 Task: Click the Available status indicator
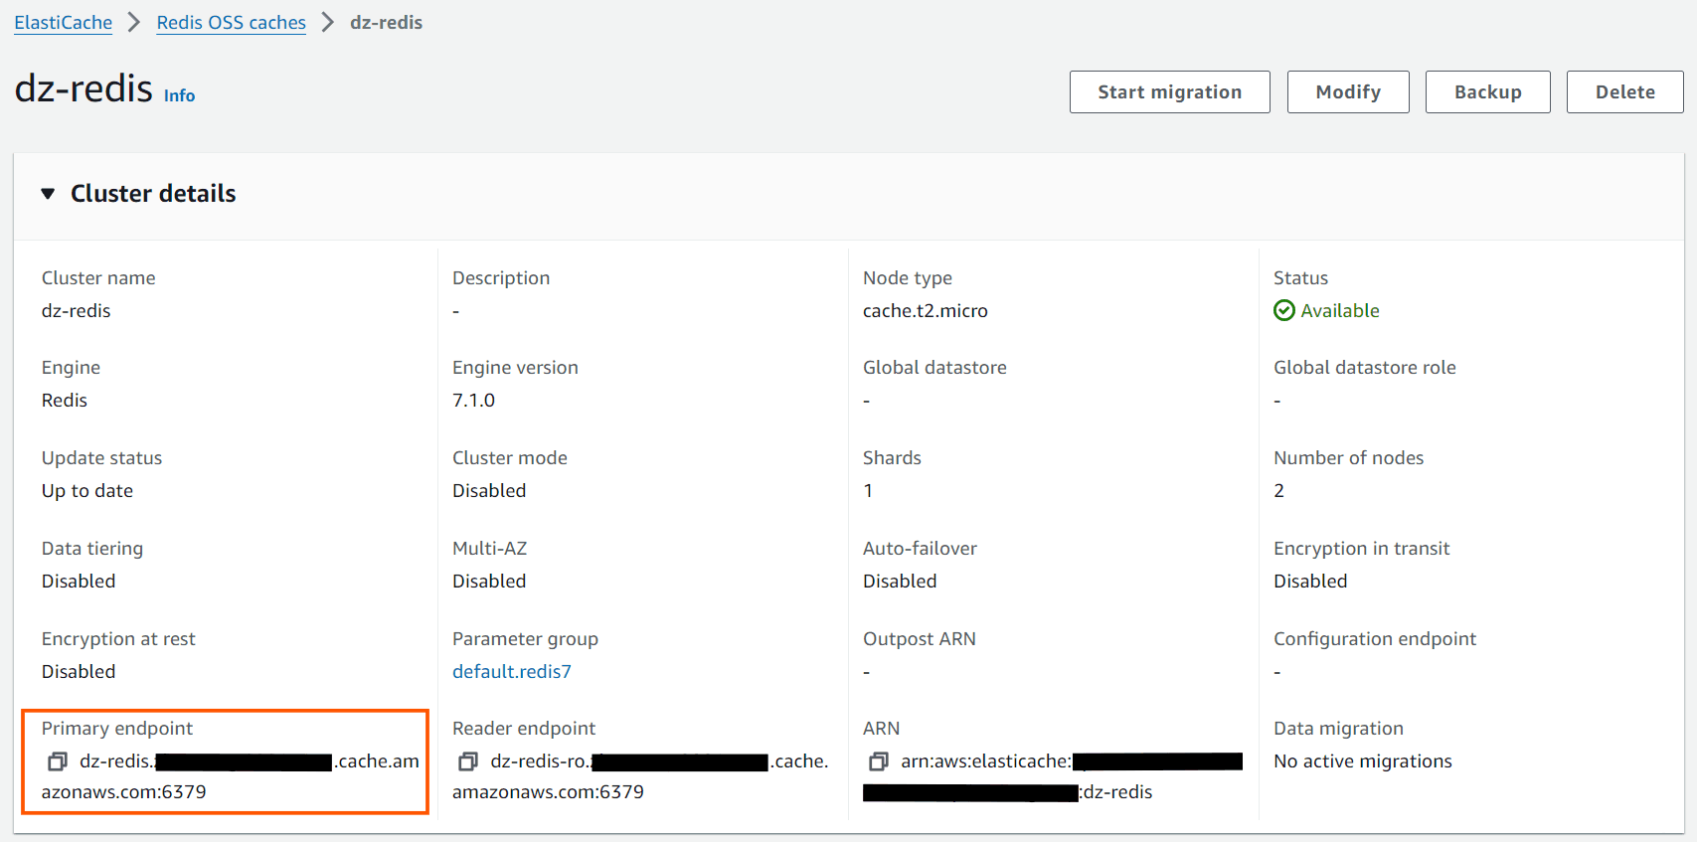(1327, 310)
